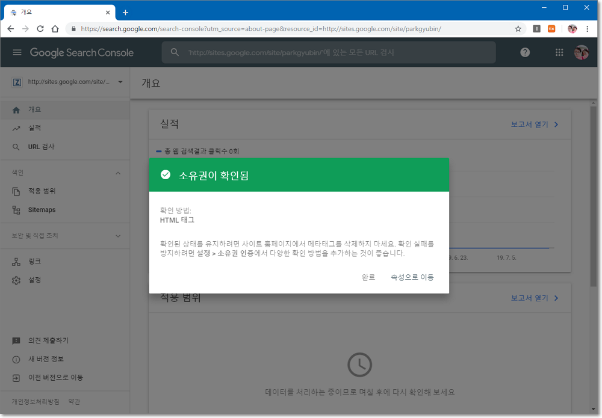Click the orange browser extension icon
Screen dimensions: 602x418
(x=551, y=29)
